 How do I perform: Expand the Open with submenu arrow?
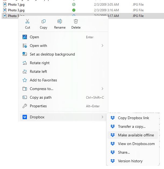coord(102,46)
